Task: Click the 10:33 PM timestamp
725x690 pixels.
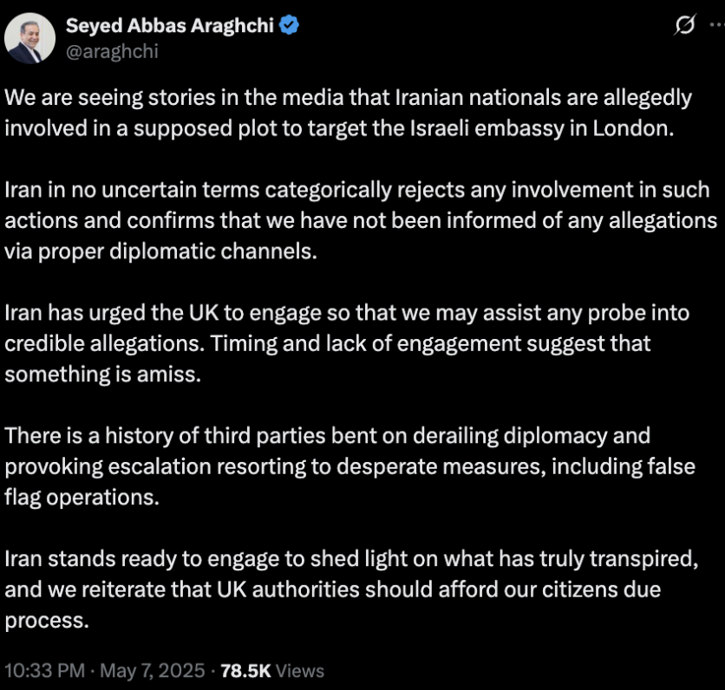Action: click(x=45, y=670)
